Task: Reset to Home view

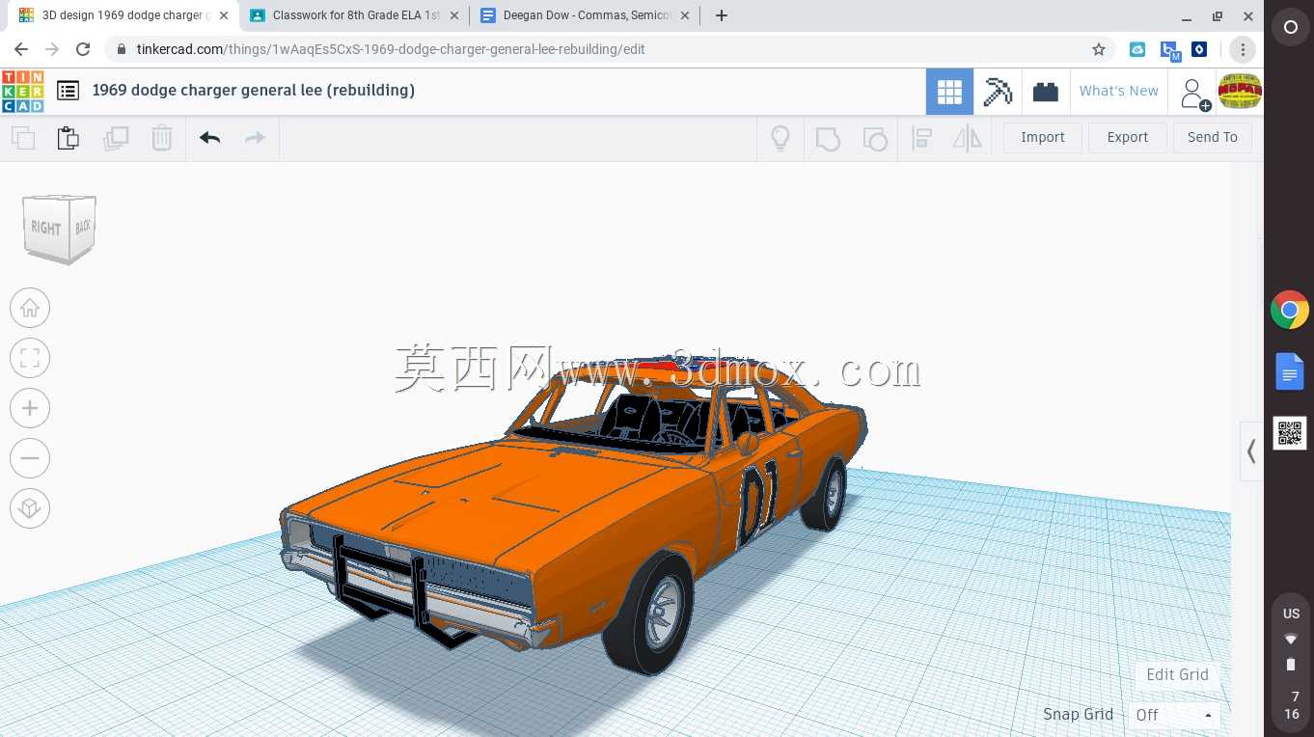Action: coord(30,308)
